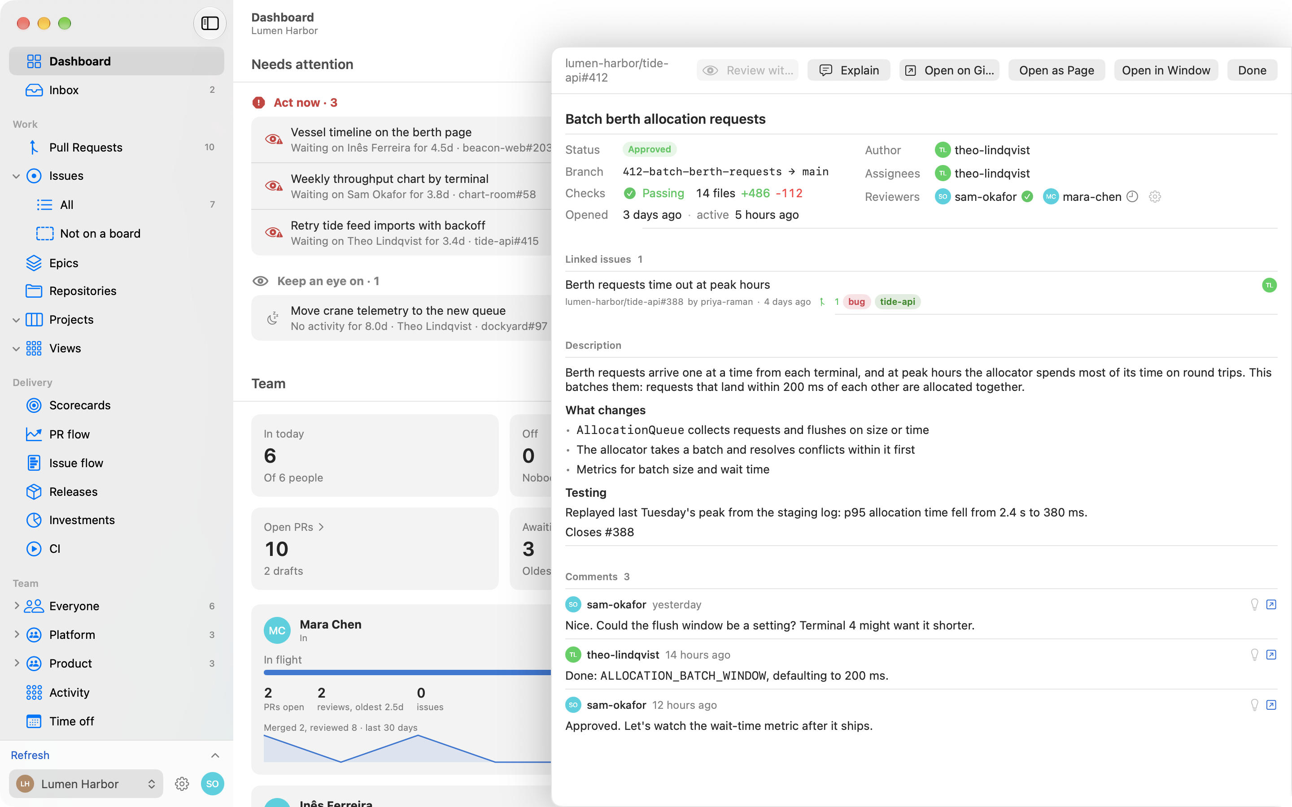Image resolution: width=1292 pixels, height=807 pixels.
Task: Toggle the sidebar panel button
Action: coord(210,23)
